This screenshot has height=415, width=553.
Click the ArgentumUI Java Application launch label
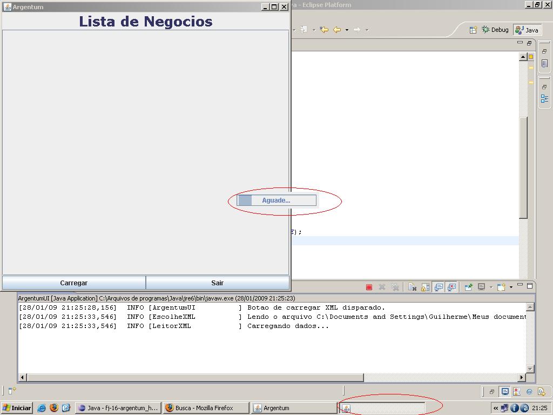(157, 298)
